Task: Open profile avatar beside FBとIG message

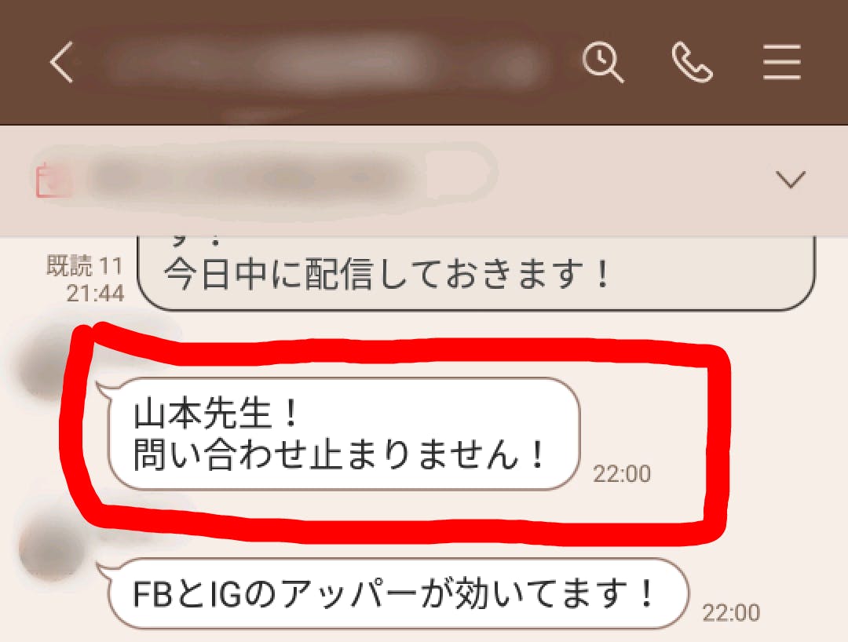Action: click(49, 547)
